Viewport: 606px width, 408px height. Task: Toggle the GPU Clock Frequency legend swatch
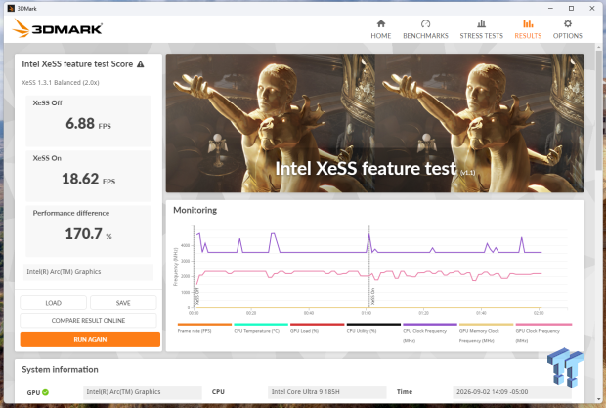(542, 325)
